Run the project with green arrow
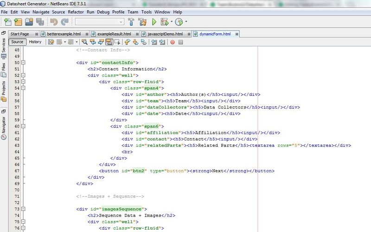The image size is (371, 232). pos(154,22)
